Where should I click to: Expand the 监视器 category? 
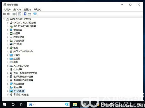point(8,59)
